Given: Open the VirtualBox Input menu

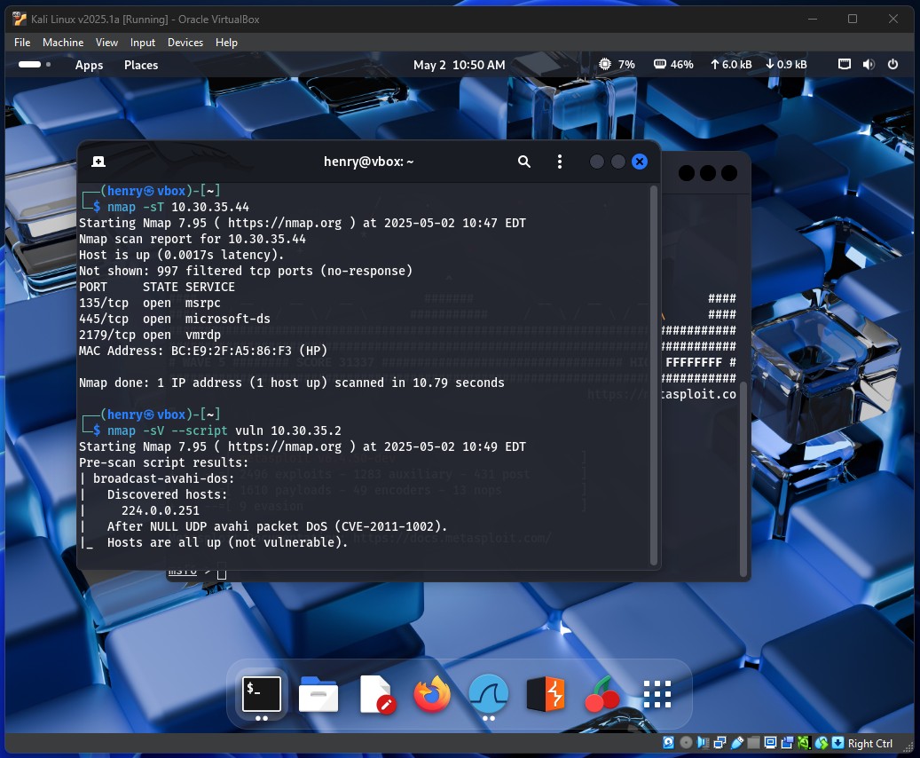Looking at the screenshot, I should tap(143, 43).
